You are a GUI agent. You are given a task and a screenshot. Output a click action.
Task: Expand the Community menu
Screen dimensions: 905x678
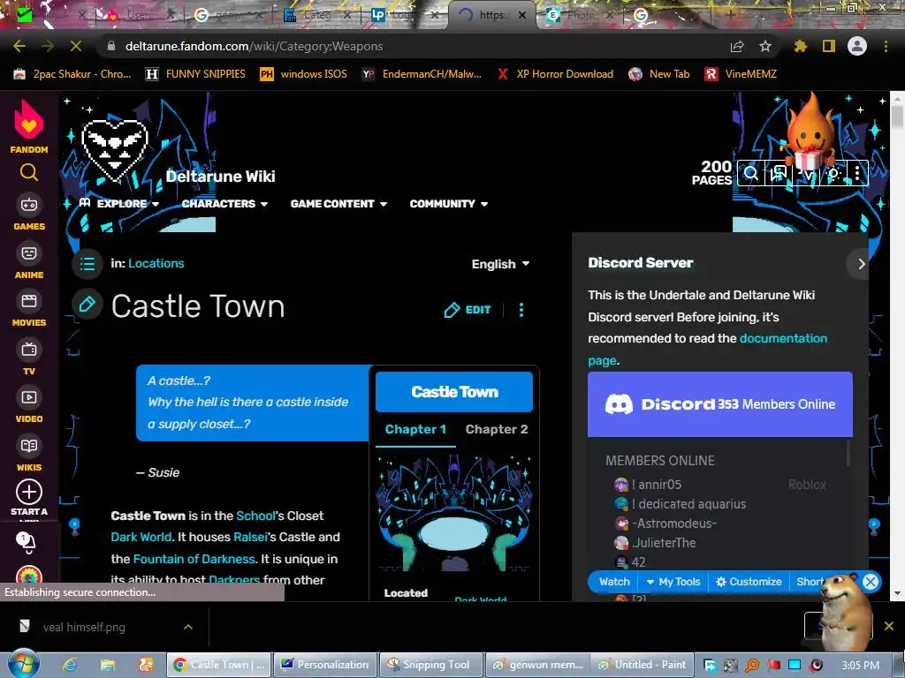point(449,204)
